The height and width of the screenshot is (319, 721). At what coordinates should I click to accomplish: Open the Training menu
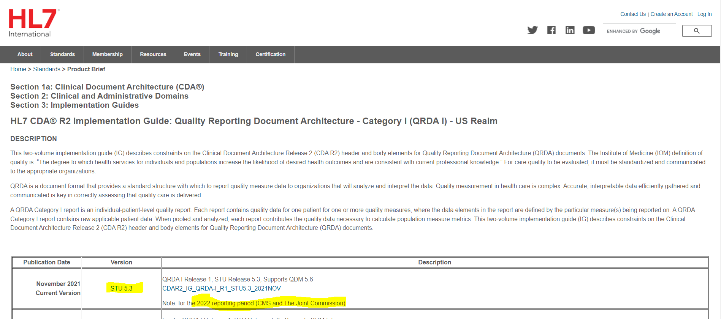click(228, 55)
